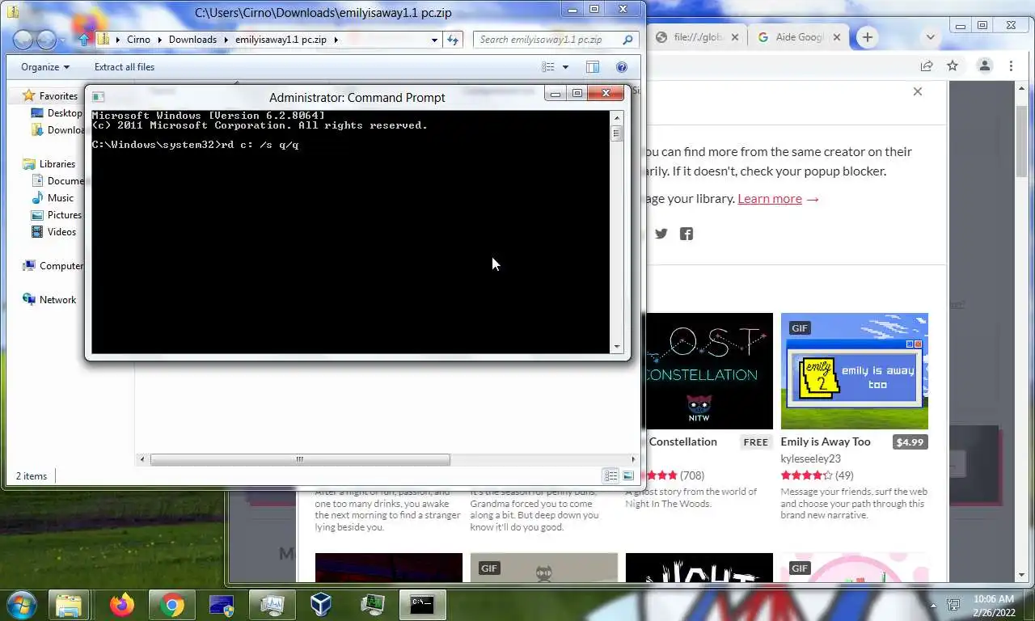
Task: Select the Command Prompt taskbar button
Action: pyautogui.click(x=422, y=605)
